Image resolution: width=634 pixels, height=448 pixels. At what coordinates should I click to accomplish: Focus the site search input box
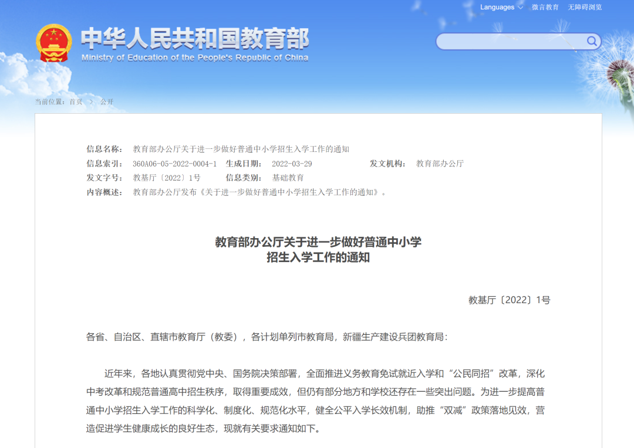511,41
